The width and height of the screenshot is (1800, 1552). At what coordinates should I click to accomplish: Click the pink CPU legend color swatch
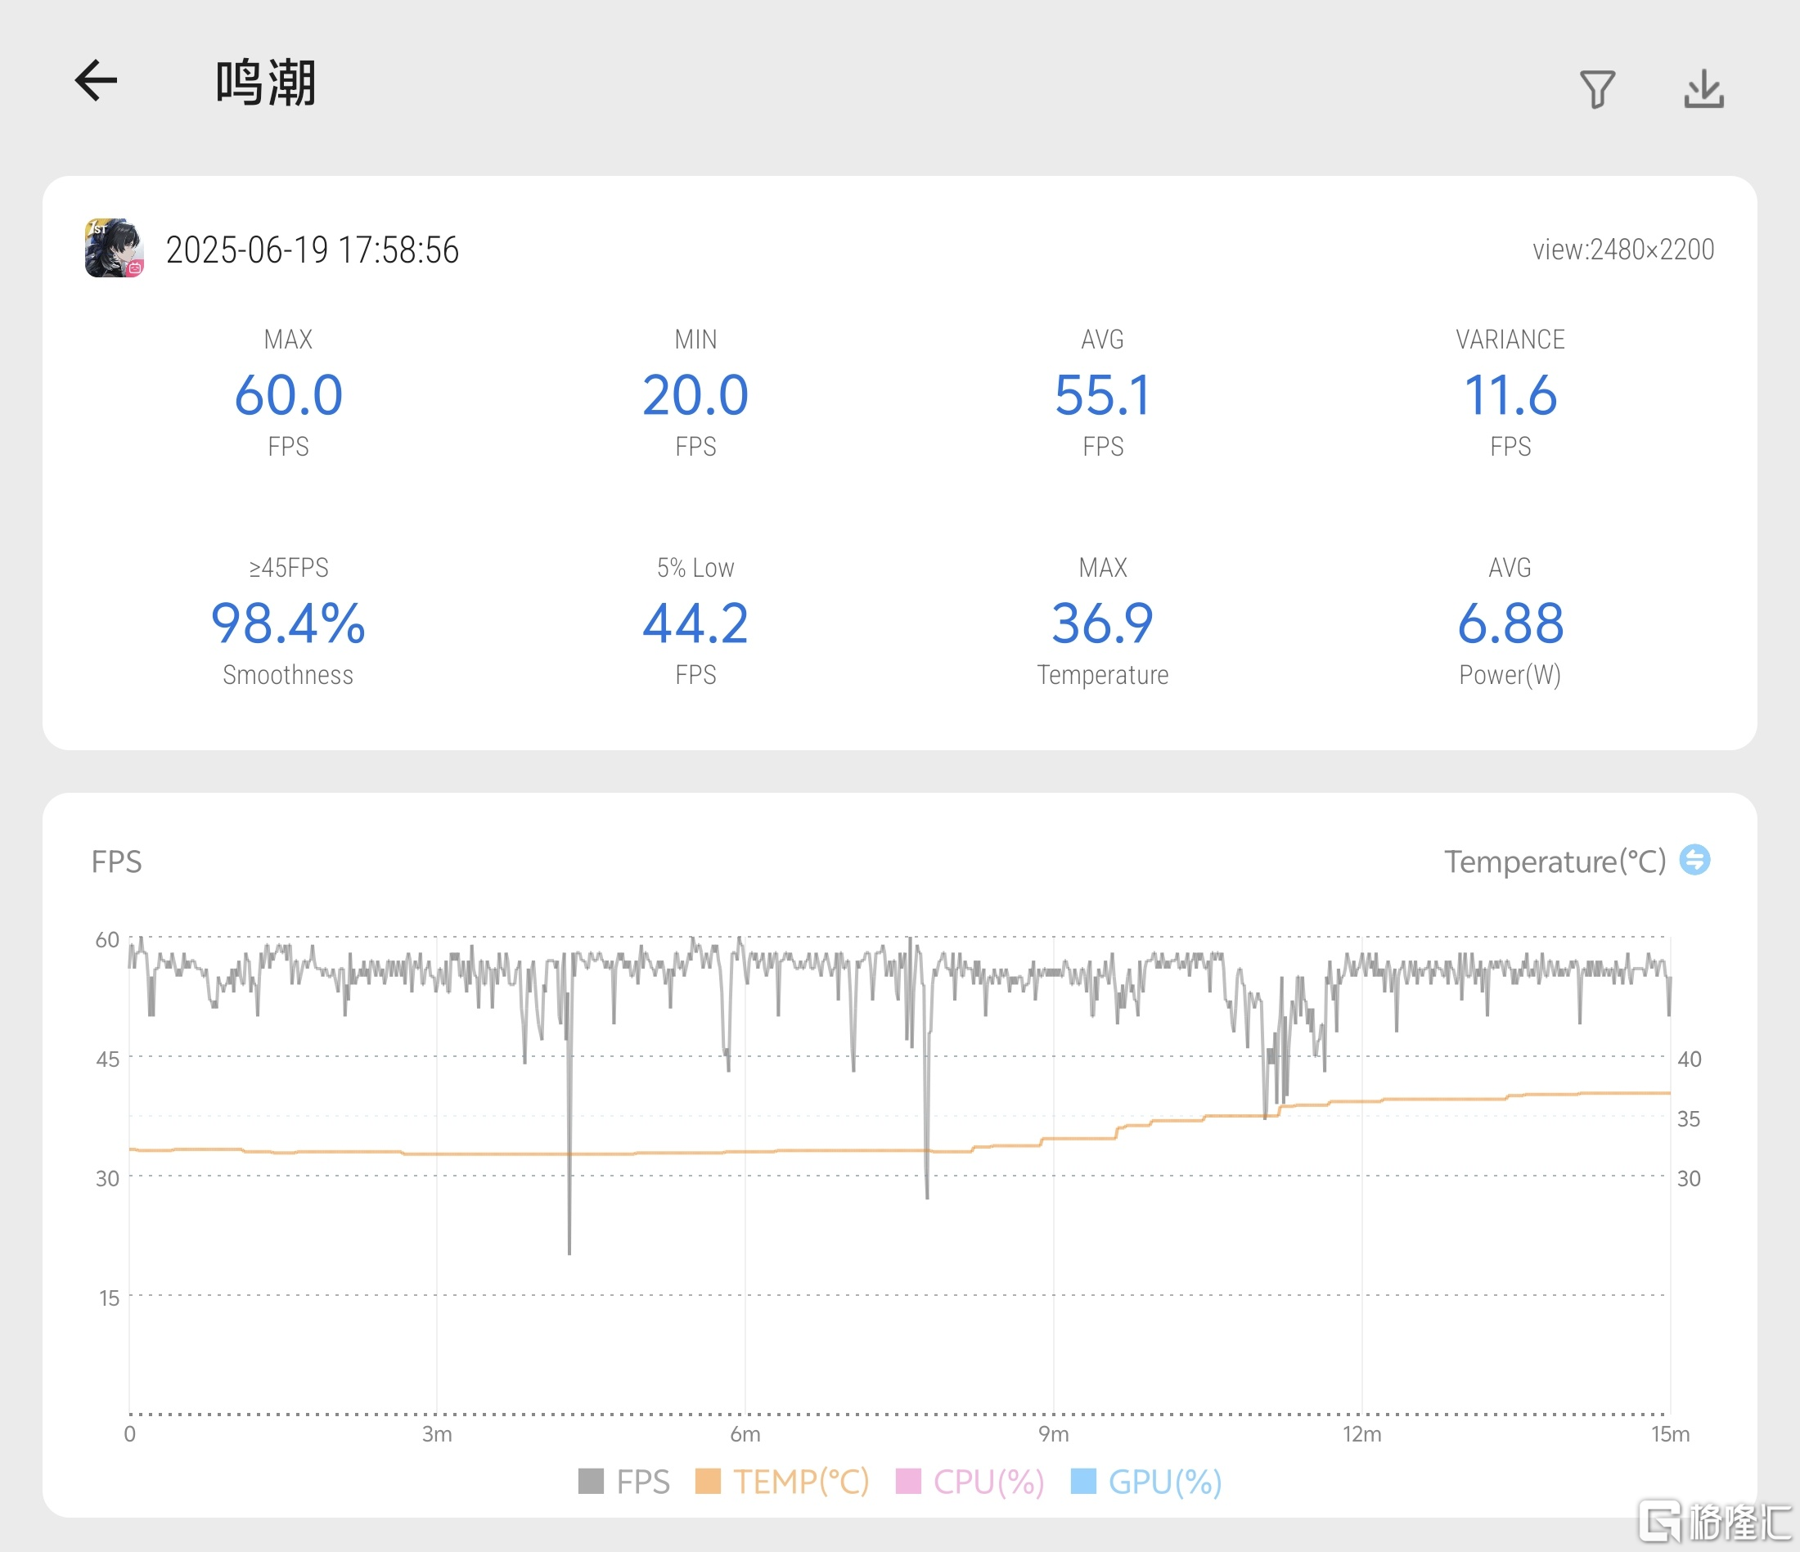coord(908,1481)
